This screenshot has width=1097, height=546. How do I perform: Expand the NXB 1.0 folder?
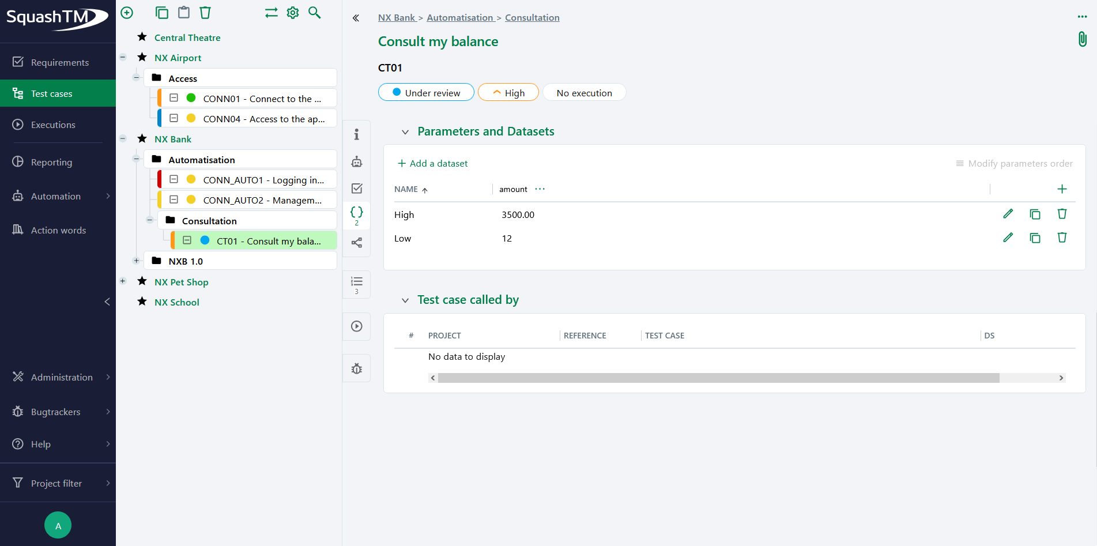(x=137, y=261)
